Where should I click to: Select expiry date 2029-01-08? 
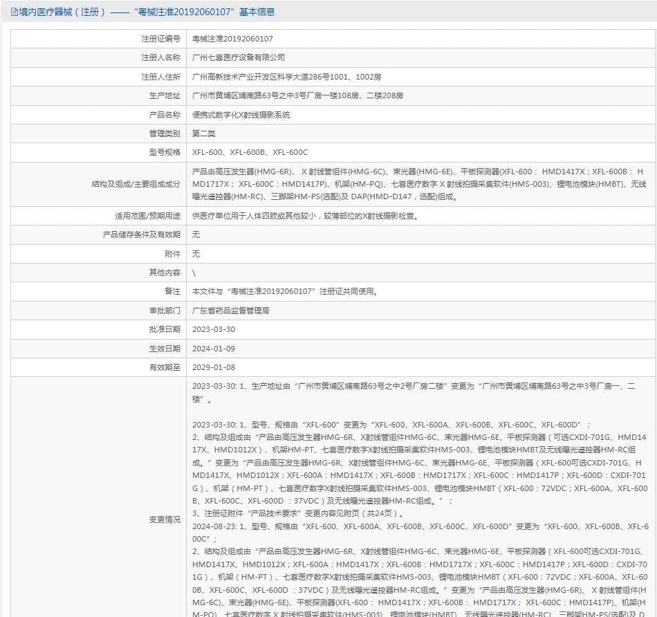[x=214, y=367]
